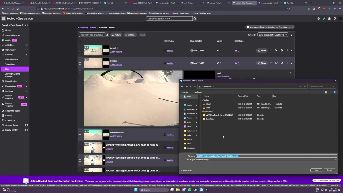Open the Sorted By Date Created dropdown
Screen dimensions: 343x193
(x=273, y=35)
